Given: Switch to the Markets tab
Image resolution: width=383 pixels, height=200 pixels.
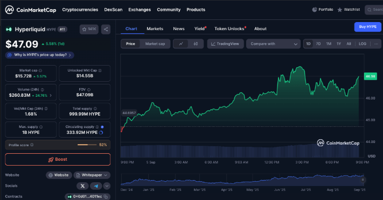Looking at the screenshot, I should (x=155, y=29).
